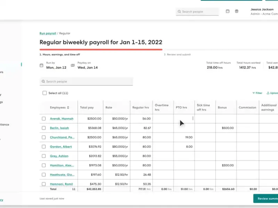
Task: Click the Payday on calendar icon
Action: (73, 65)
